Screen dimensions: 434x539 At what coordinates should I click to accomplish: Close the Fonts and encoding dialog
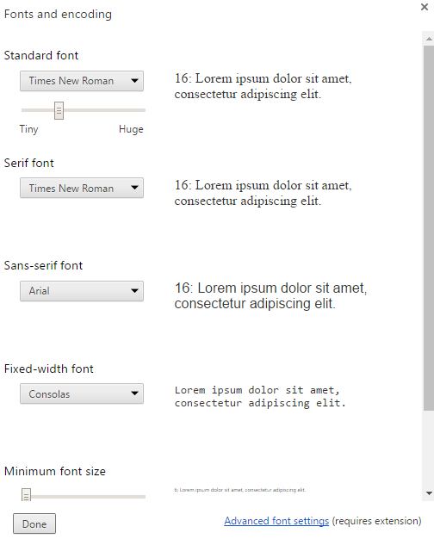(x=425, y=7)
